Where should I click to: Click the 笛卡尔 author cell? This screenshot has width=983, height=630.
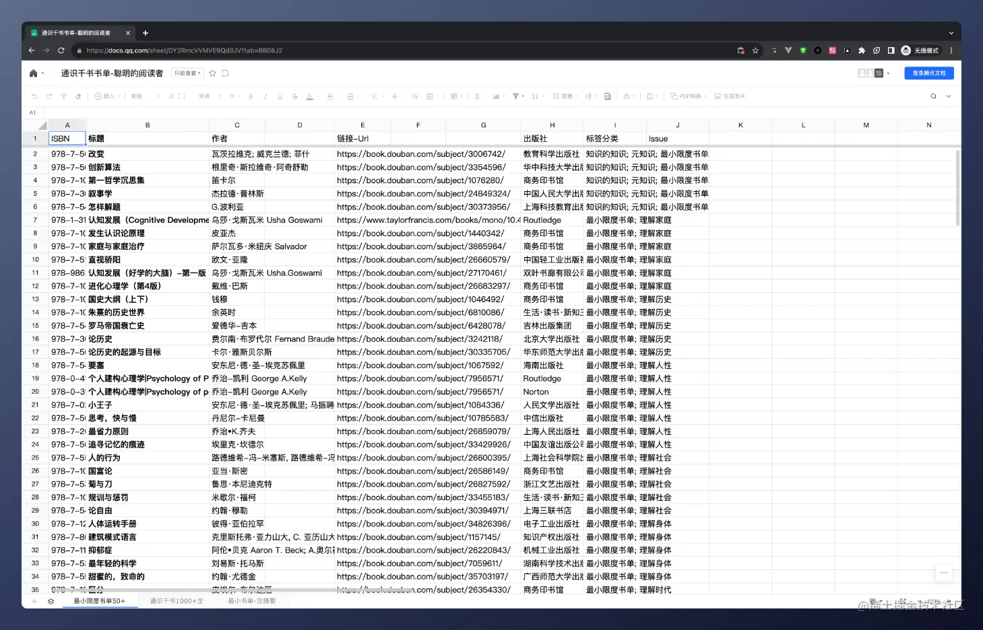237,180
